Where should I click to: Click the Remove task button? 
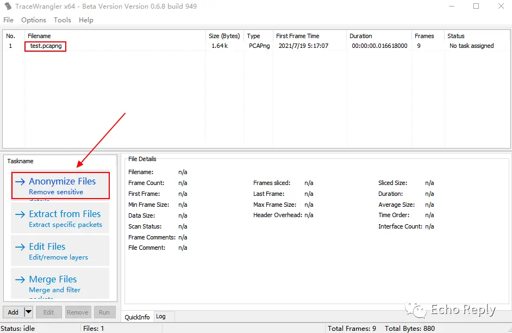77,312
